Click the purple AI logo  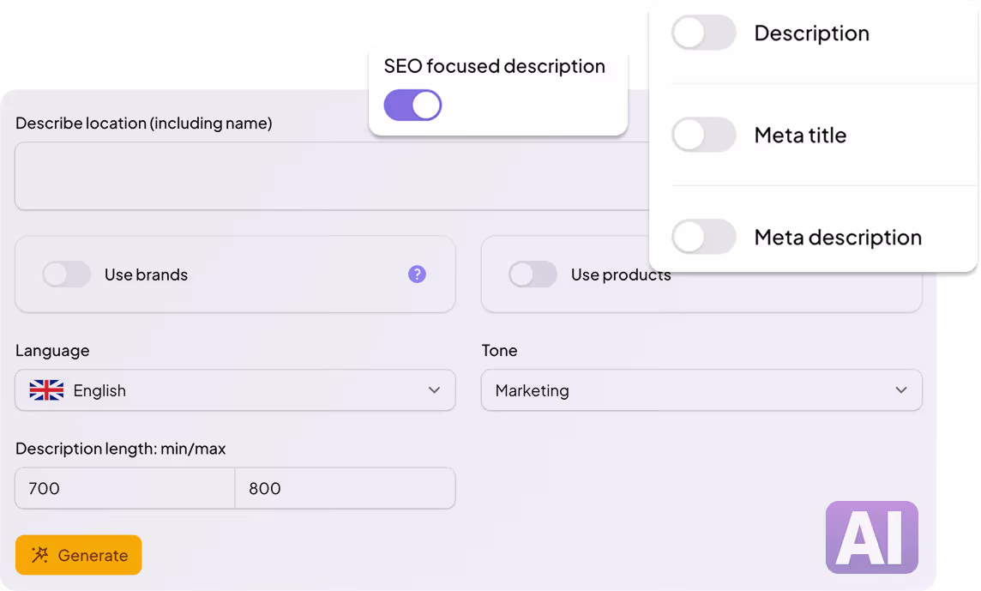[871, 537]
